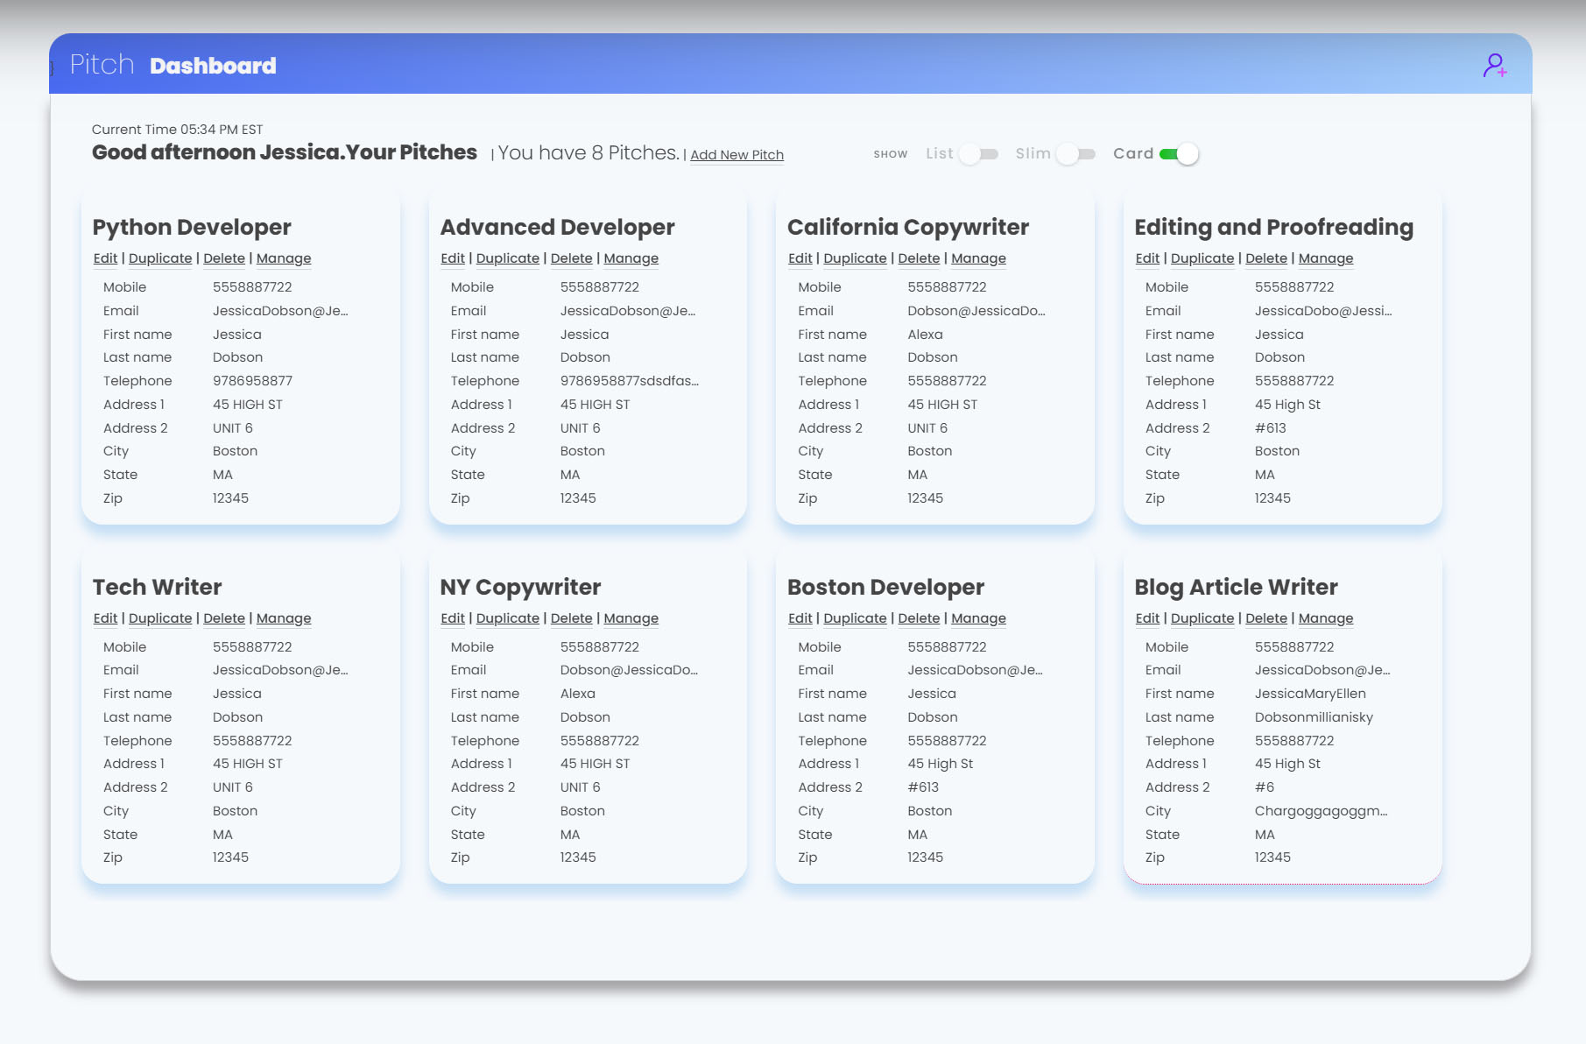The height and width of the screenshot is (1044, 1586).
Task: Click the Dashboard header title
Action: tap(213, 66)
